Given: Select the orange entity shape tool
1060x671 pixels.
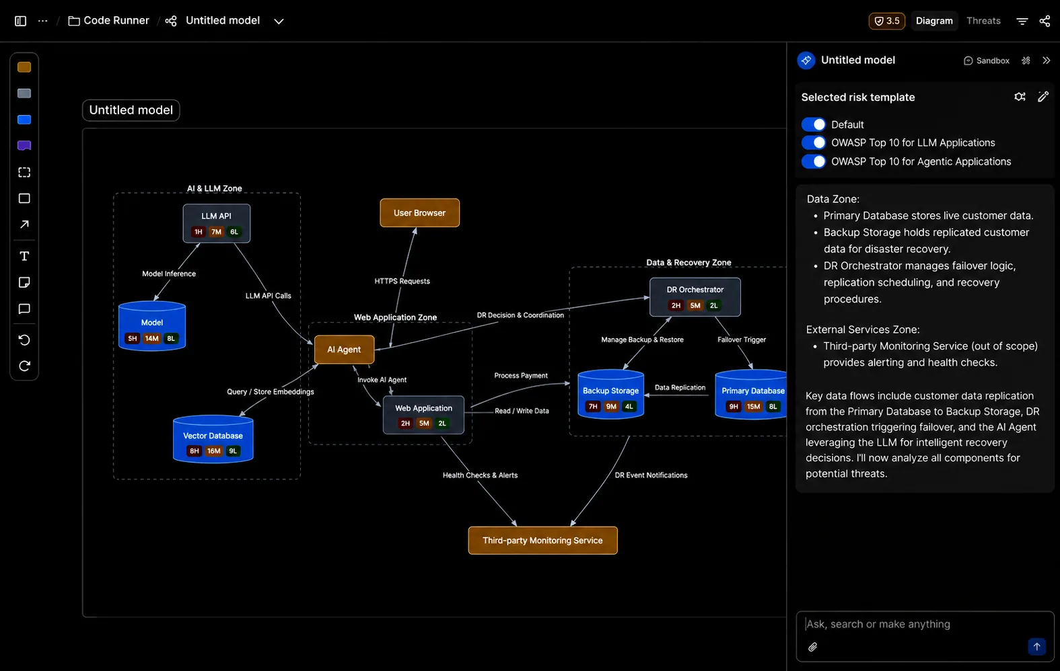Looking at the screenshot, I should coord(24,67).
